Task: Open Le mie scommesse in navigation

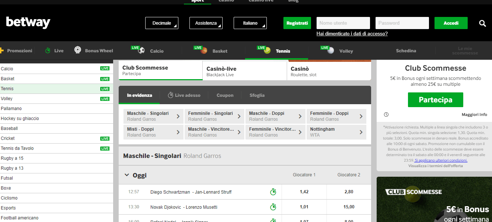Action: (x=465, y=51)
